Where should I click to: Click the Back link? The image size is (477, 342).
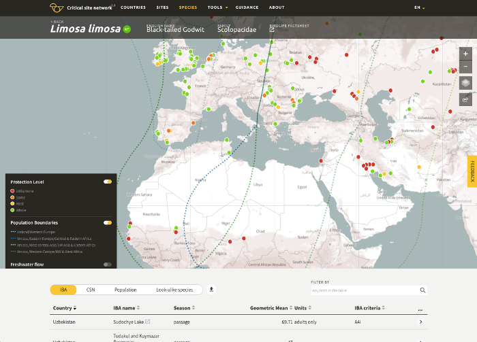[57, 22]
